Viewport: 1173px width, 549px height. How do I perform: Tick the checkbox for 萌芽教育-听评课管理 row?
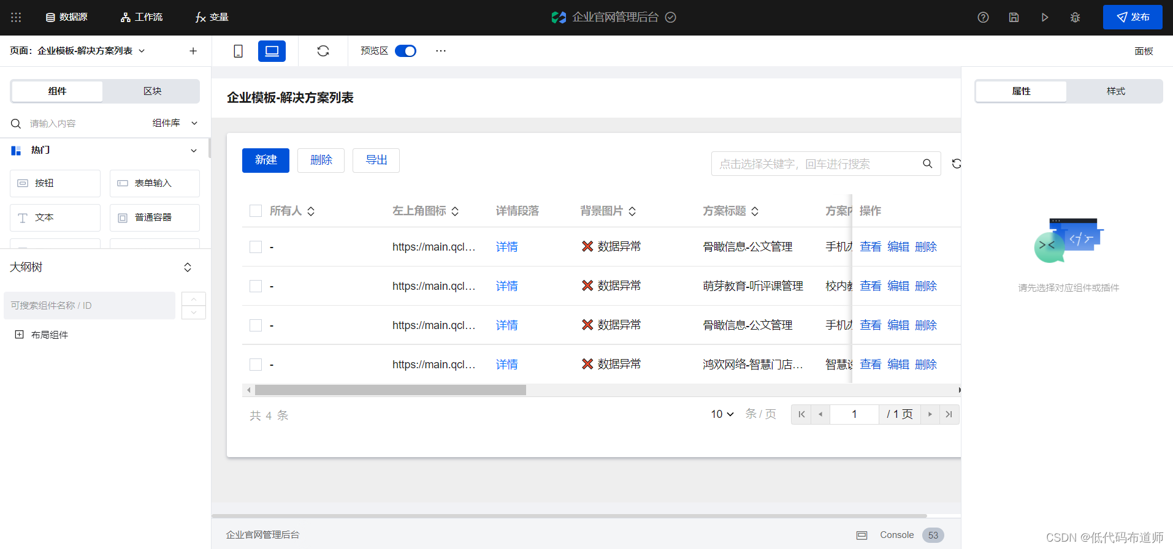click(x=256, y=286)
